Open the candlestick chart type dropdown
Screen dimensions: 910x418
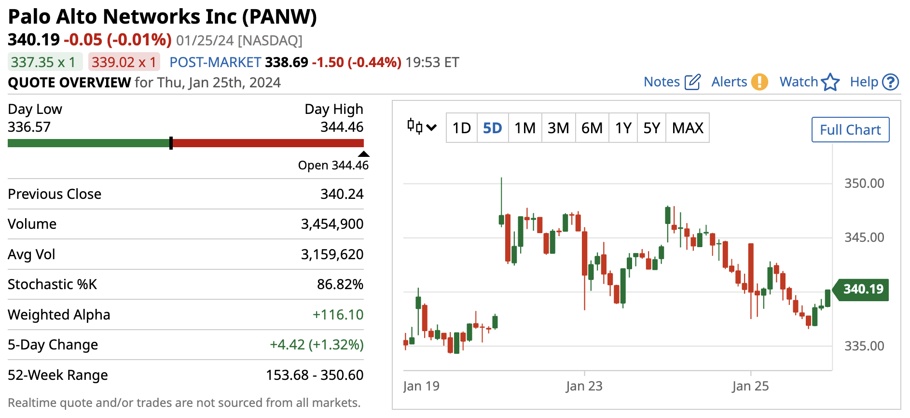(422, 127)
